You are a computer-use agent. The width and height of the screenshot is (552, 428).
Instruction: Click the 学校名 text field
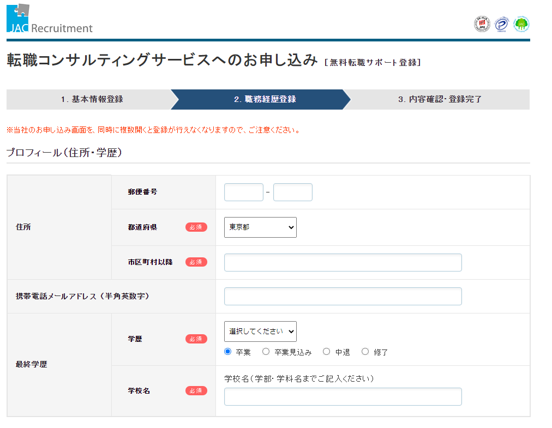tap(343, 396)
